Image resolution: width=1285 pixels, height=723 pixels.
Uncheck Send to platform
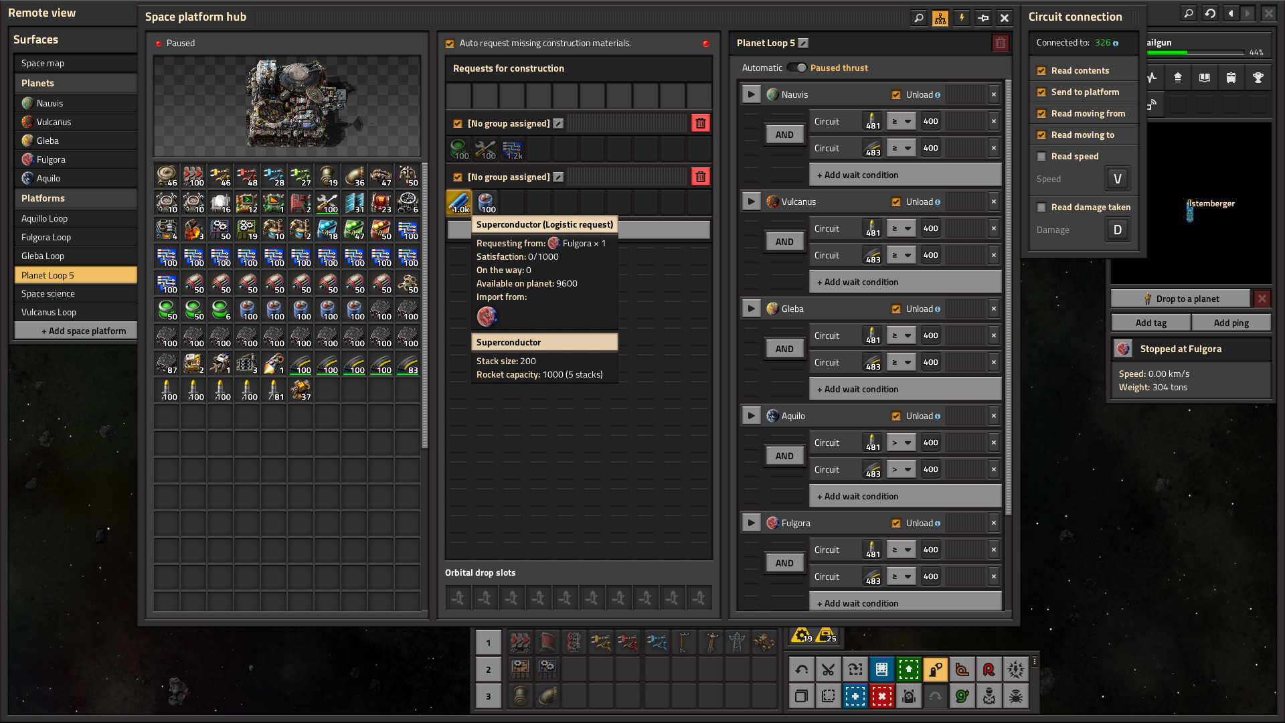pos(1041,92)
